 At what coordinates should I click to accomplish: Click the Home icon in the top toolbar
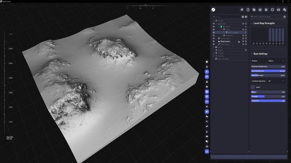pos(241,10)
